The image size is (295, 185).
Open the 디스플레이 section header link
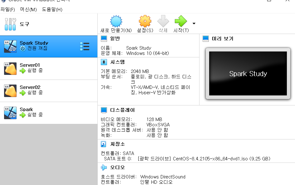[x=122, y=110]
